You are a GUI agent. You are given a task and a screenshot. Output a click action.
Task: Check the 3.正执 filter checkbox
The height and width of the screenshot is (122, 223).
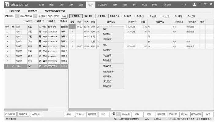point(148,16)
